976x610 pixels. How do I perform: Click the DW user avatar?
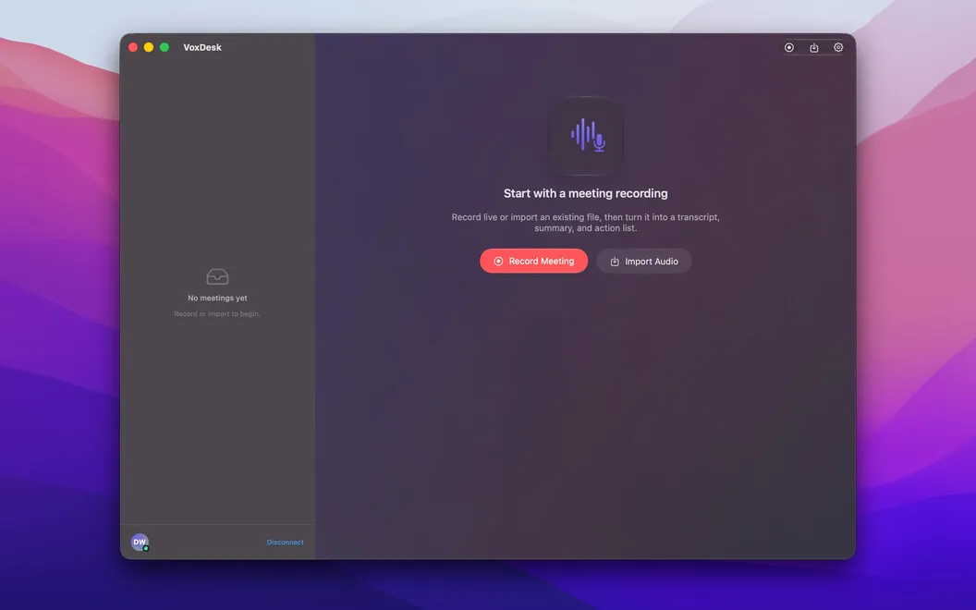(140, 543)
